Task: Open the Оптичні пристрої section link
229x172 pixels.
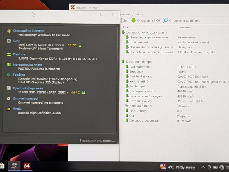Action: 25,99
